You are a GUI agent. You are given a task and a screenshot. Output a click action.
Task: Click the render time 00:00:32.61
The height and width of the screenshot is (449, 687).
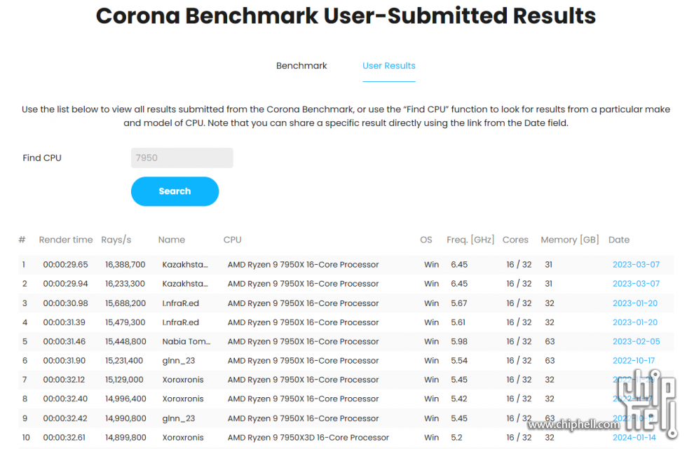click(x=64, y=438)
